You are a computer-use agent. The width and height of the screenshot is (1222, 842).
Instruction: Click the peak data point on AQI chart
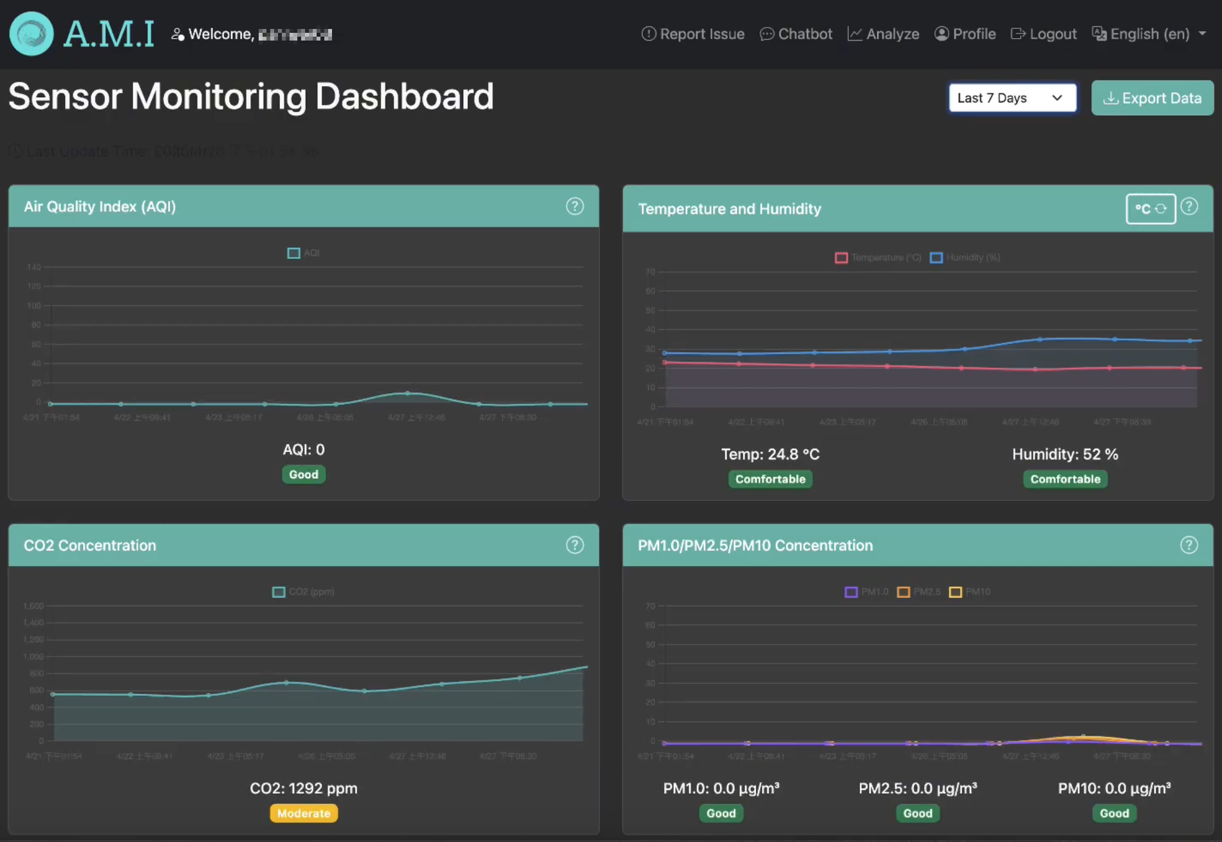tap(407, 393)
